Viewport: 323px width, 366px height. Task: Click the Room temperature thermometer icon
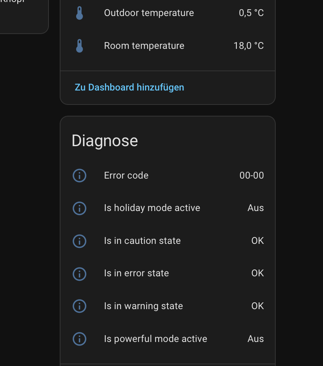(x=79, y=46)
